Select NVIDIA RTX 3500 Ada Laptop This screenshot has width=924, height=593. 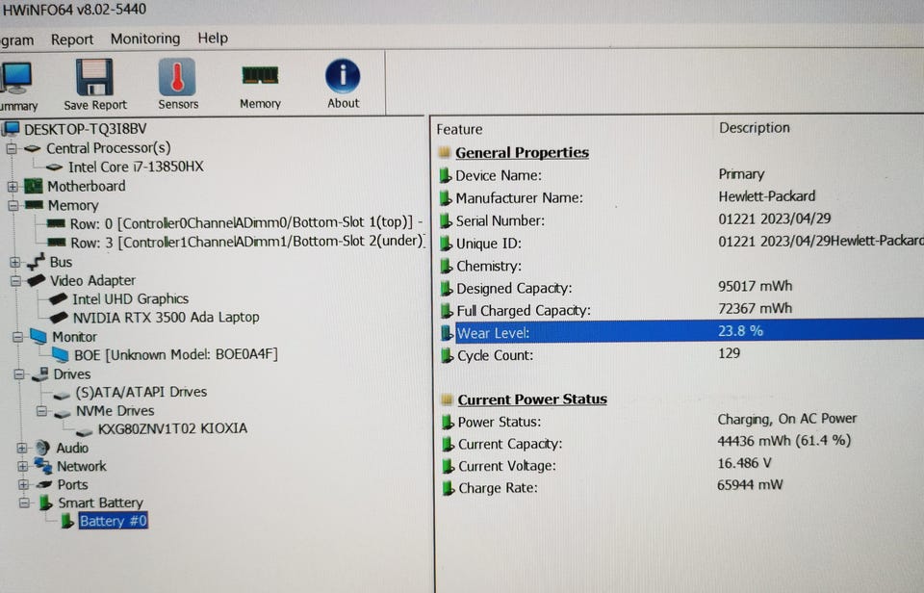coord(166,317)
